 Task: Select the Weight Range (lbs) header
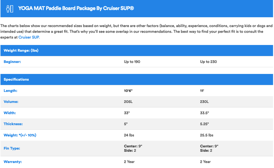(21, 51)
